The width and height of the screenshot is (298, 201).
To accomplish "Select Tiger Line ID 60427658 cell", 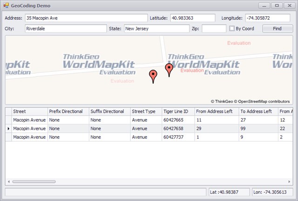I will tap(178, 129).
